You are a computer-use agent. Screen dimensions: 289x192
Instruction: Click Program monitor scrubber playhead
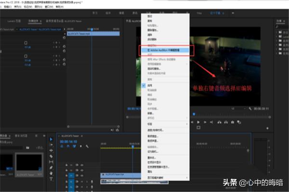pyautogui.click(x=194, y=114)
